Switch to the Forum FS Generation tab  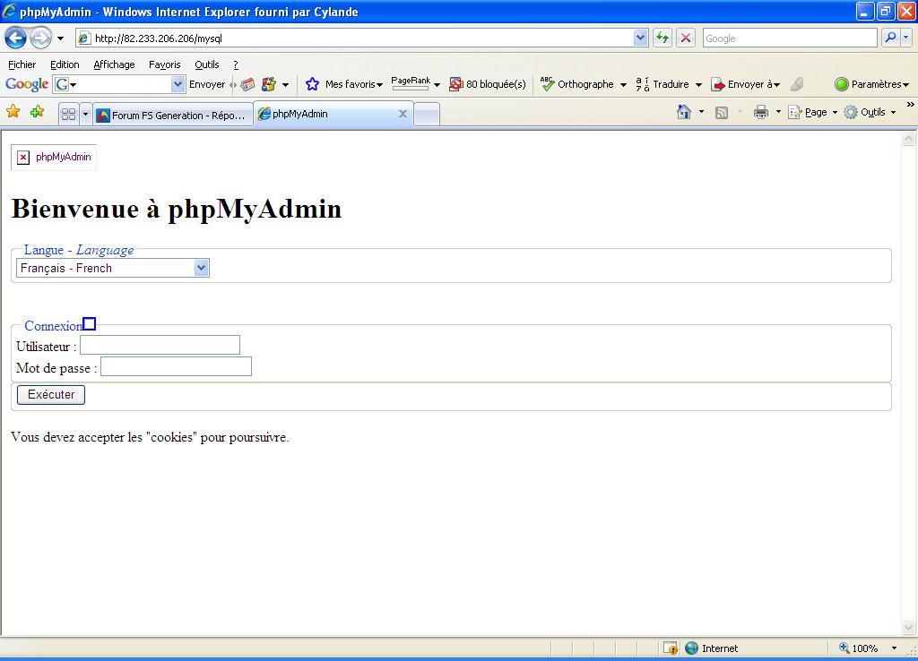[173, 116]
